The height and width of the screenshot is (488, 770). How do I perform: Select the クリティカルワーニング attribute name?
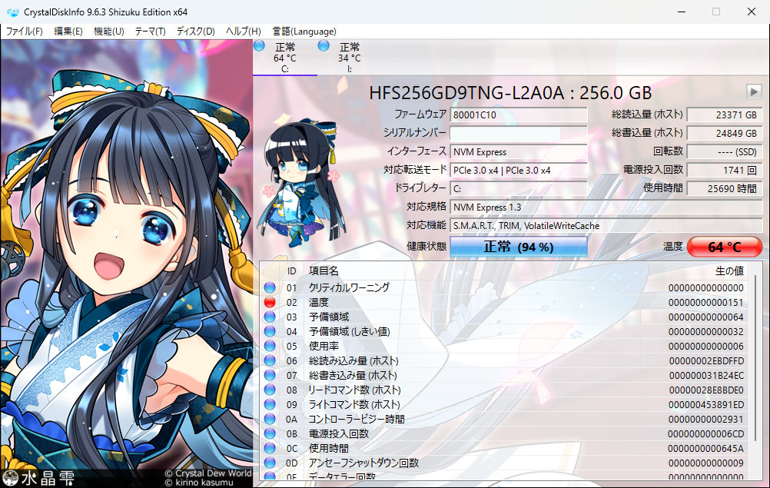(x=349, y=287)
